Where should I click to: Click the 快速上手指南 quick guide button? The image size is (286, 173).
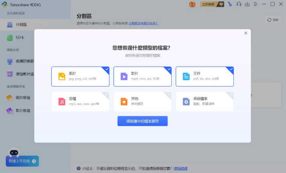pos(22,161)
